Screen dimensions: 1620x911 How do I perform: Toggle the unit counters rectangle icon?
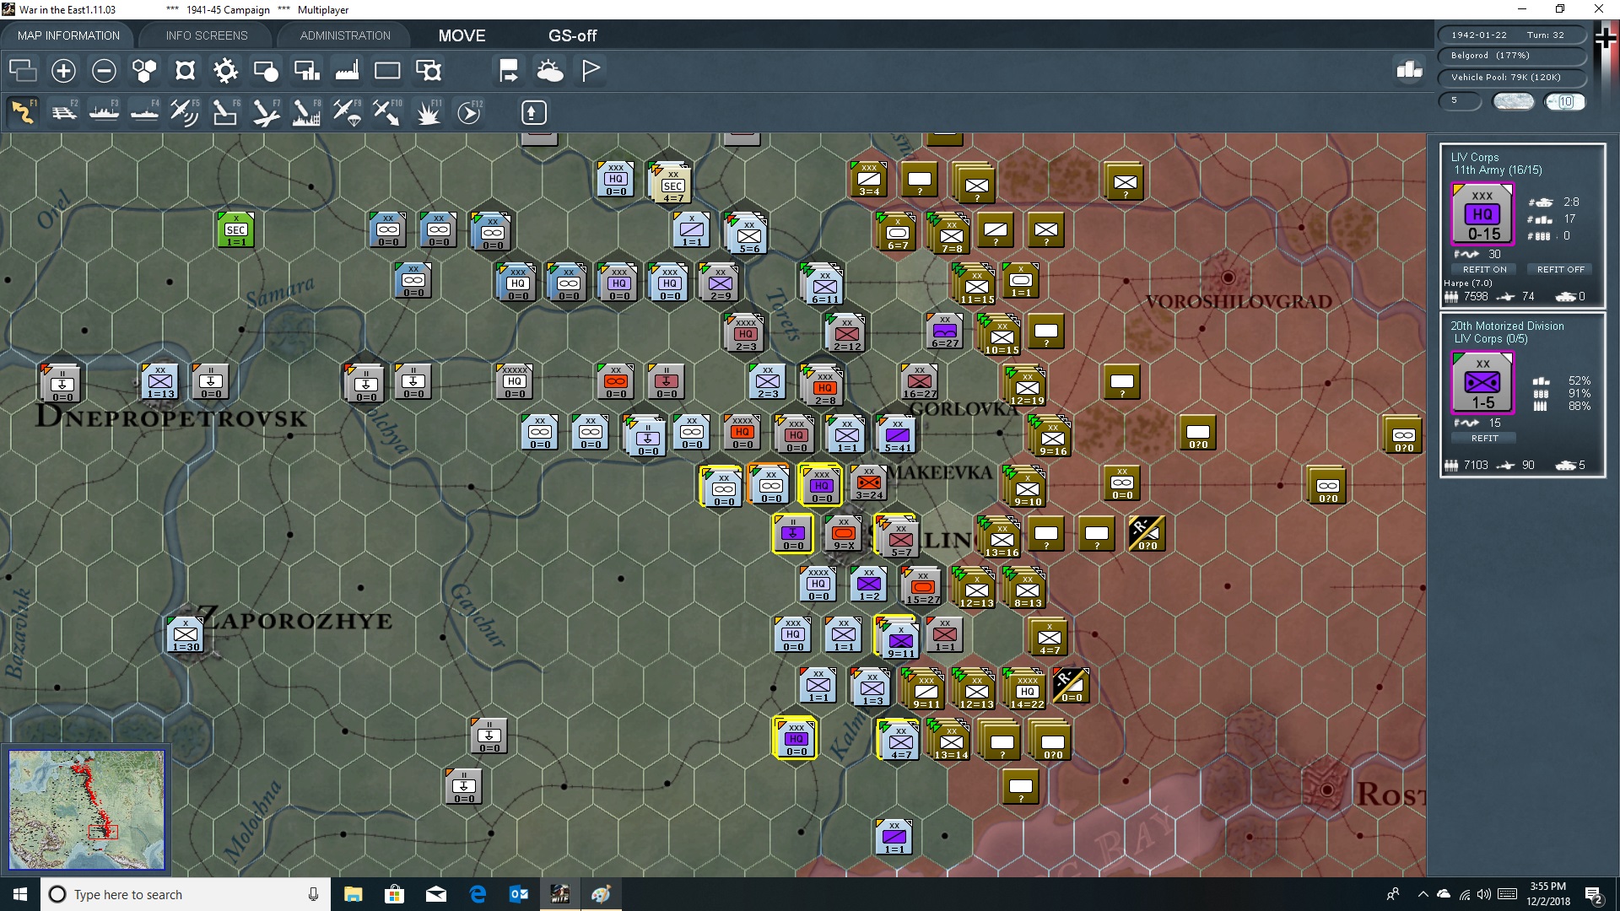pos(387,71)
